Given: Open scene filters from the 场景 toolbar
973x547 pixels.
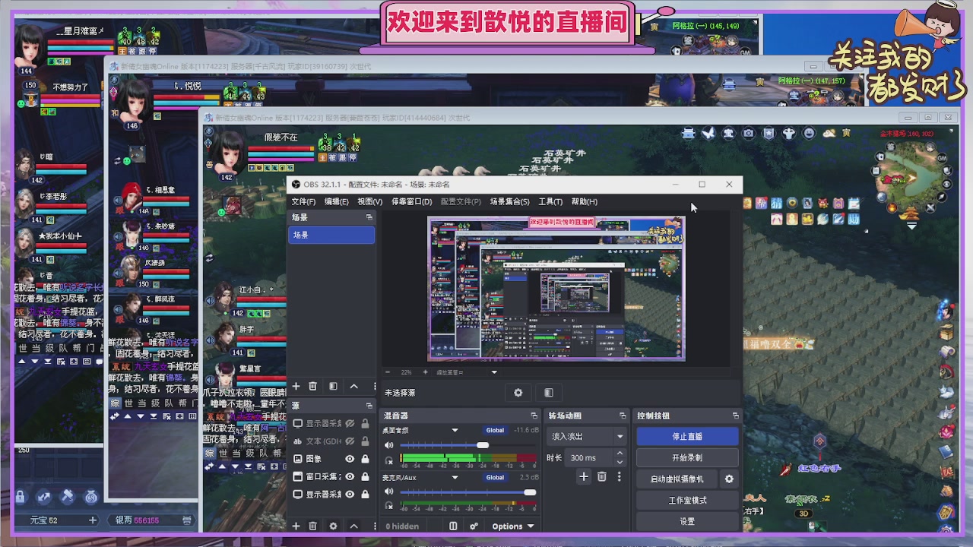Looking at the screenshot, I should coord(333,387).
